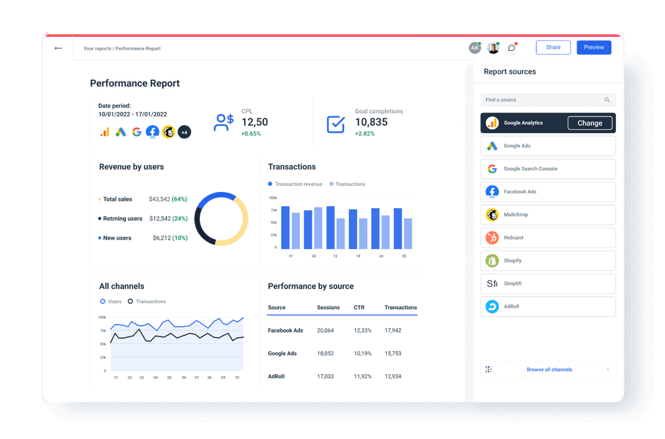Open the comment bubble with notification dot

coord(511,47)
